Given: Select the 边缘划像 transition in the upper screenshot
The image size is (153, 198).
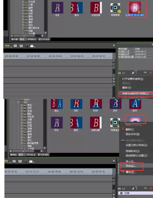Looking at the screenshot, I should pos(96,8).
